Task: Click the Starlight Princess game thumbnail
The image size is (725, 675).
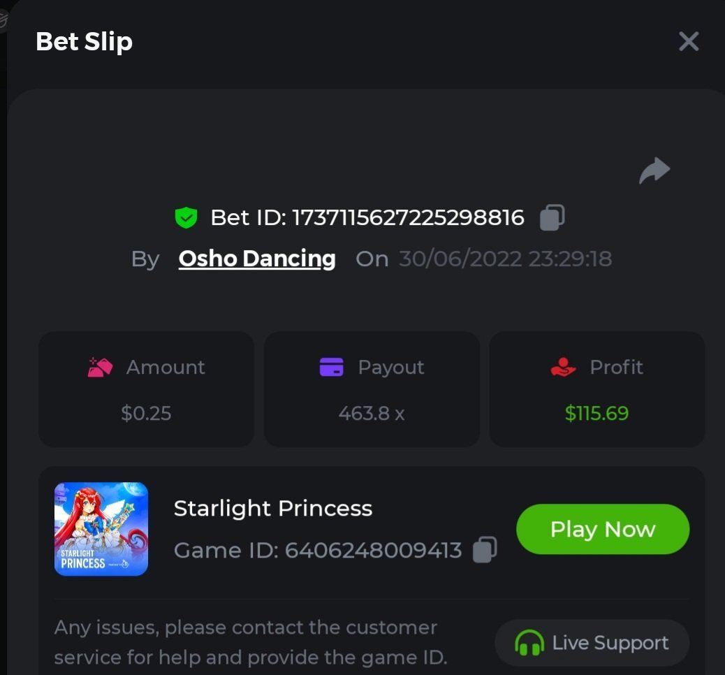Action: pyautogui.click(x=101, y=529)
